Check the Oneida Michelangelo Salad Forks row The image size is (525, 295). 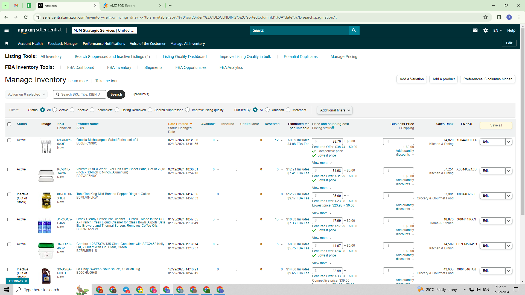(9, 140)
